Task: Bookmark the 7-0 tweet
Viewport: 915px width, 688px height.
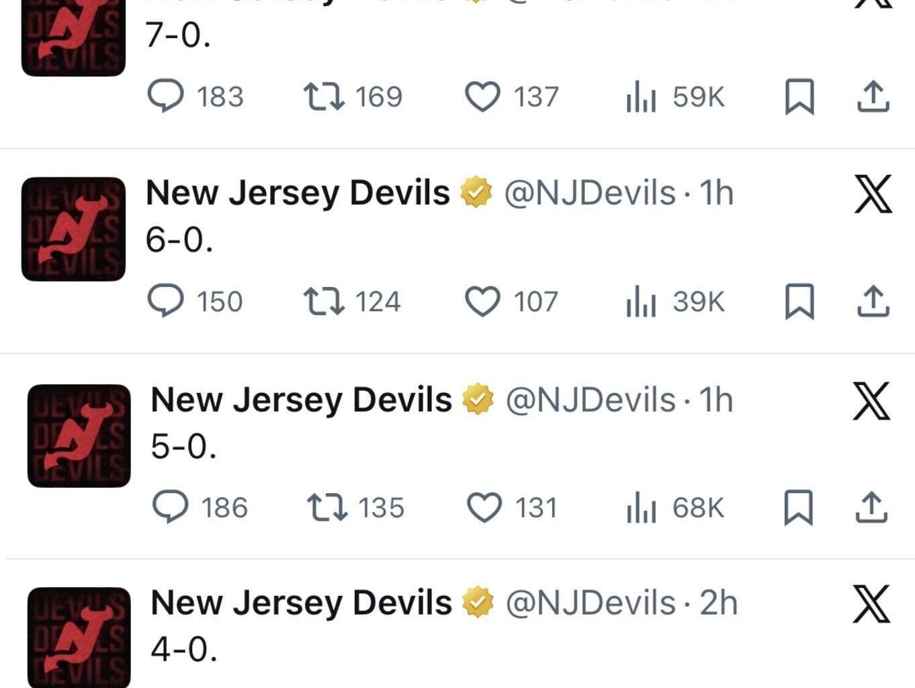Action: coord(799,97)
